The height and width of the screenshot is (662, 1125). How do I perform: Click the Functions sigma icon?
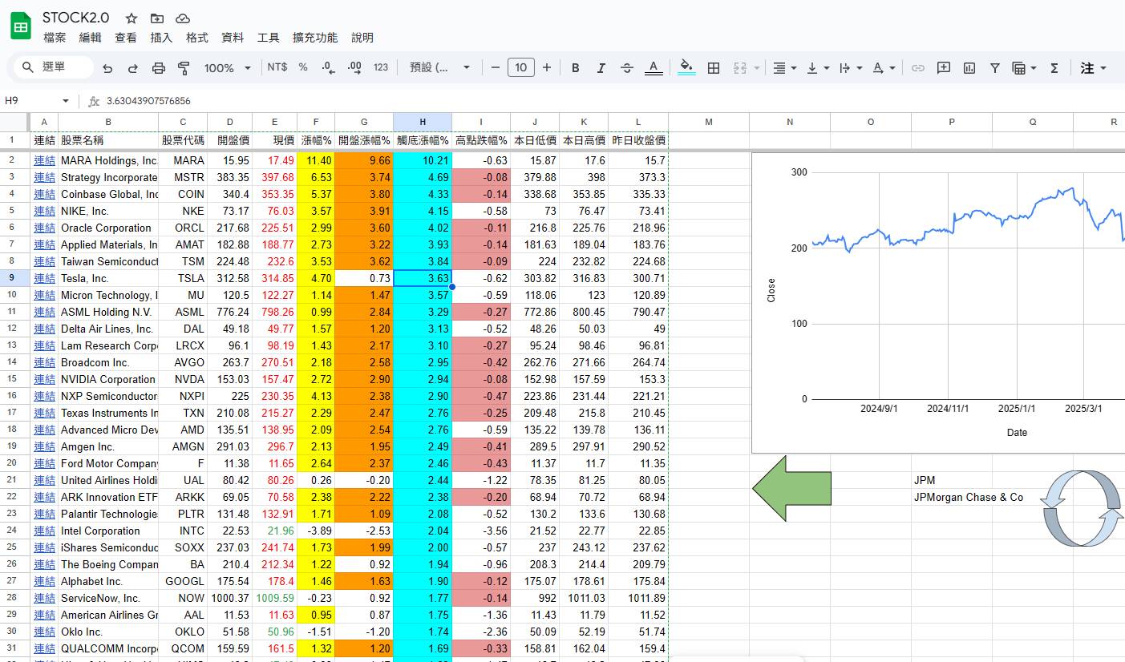coord(1054,68)
